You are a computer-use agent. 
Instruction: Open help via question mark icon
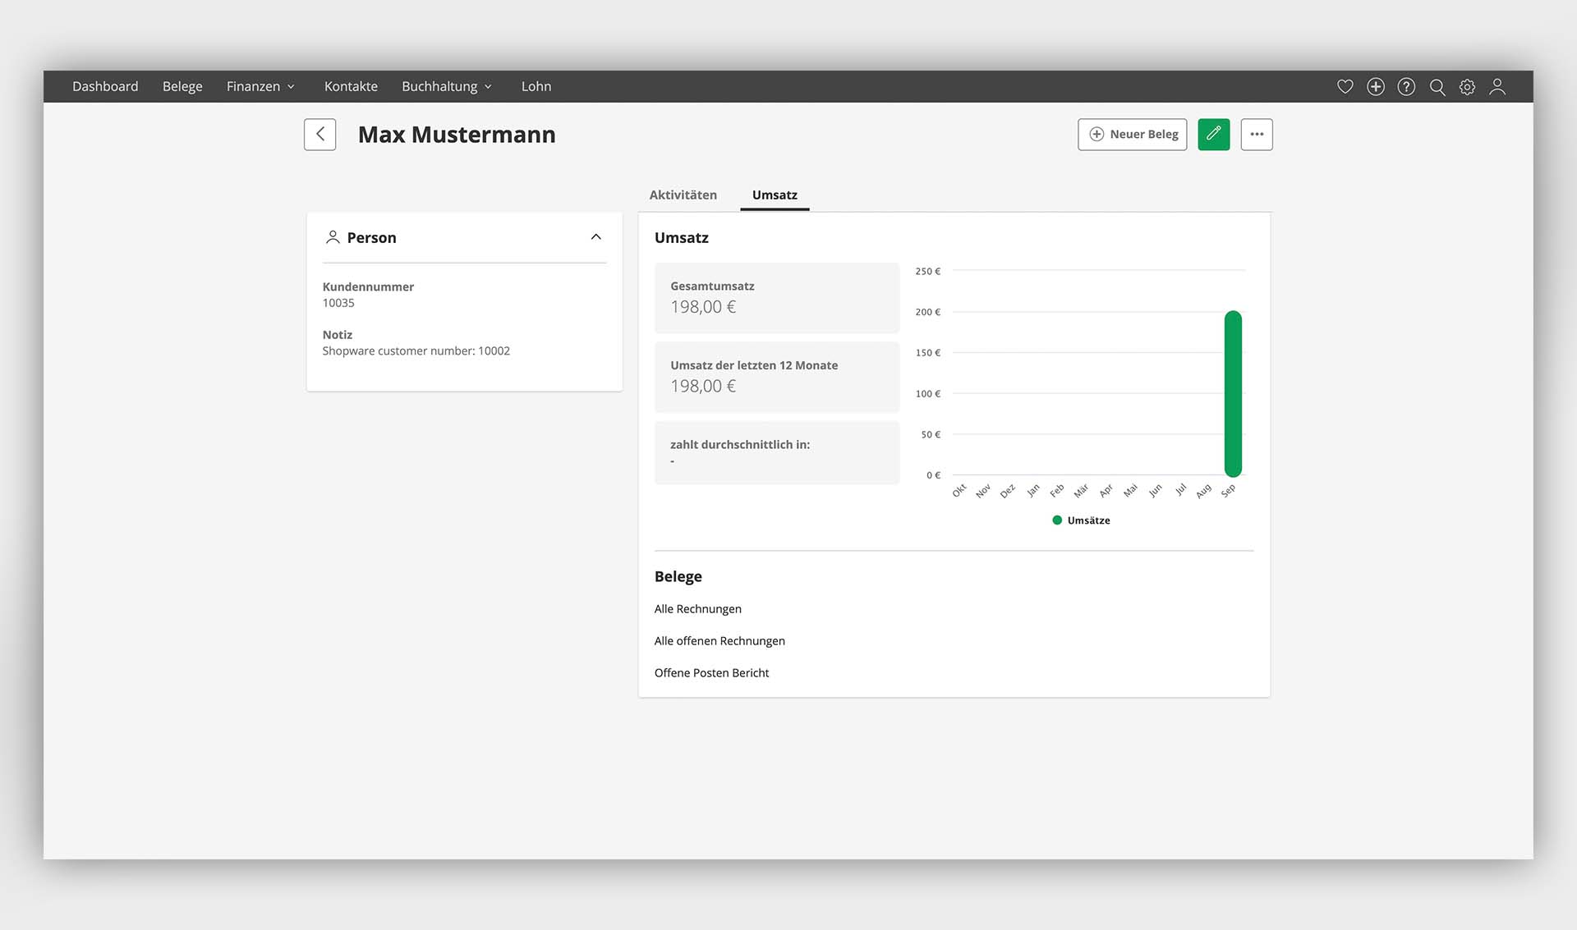1406,86
